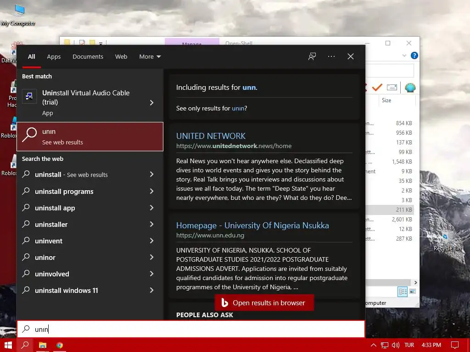
Task: Close the search panel with X
Action: pyautogui.click(x=350, y=56)
